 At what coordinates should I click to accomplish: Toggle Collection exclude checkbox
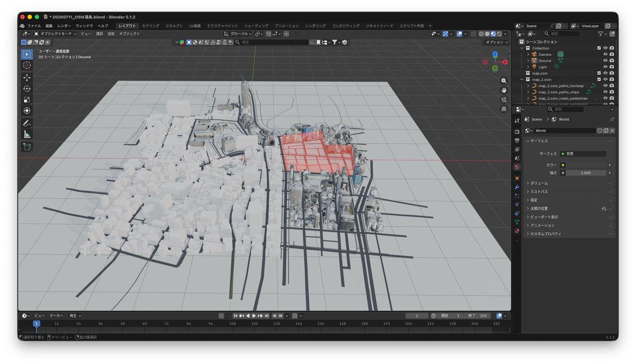pyautogui.click(x=599, y=48)
